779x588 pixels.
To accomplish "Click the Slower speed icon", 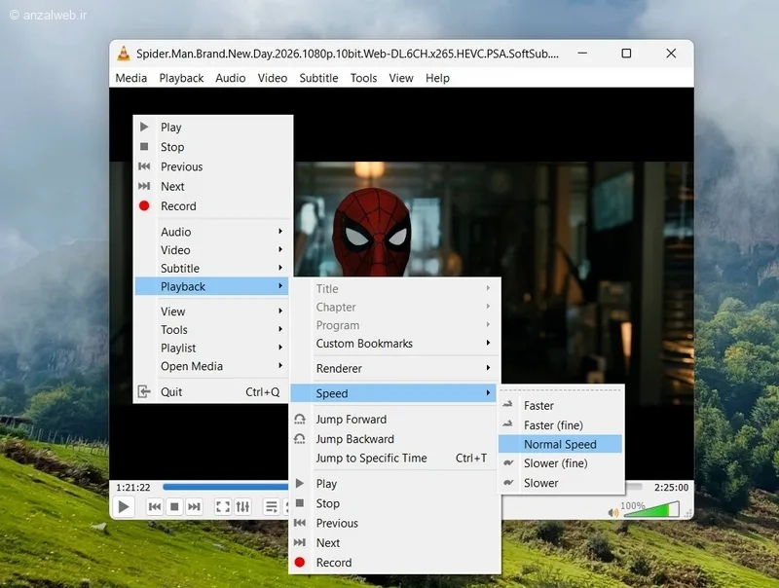I will [508, 482].
